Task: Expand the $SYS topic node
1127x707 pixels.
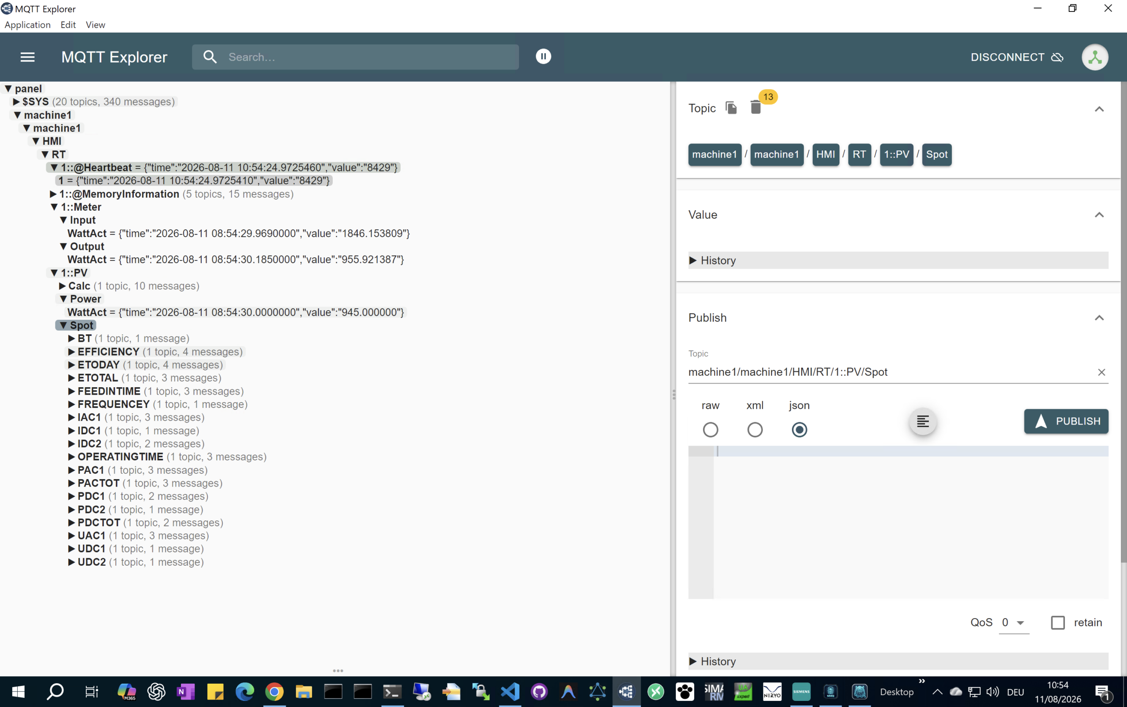Action: [16, 102]
